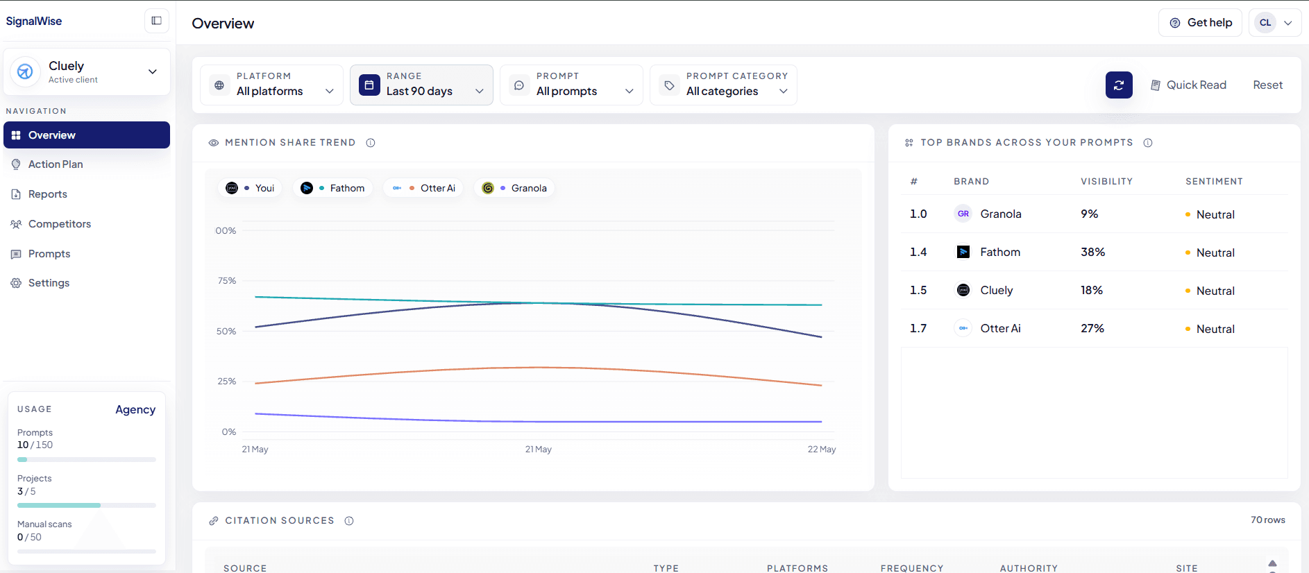Toggle the Otter Ai series in the chart legend
This screenshot has width=1309, height=573.
[x=423, y=188]
